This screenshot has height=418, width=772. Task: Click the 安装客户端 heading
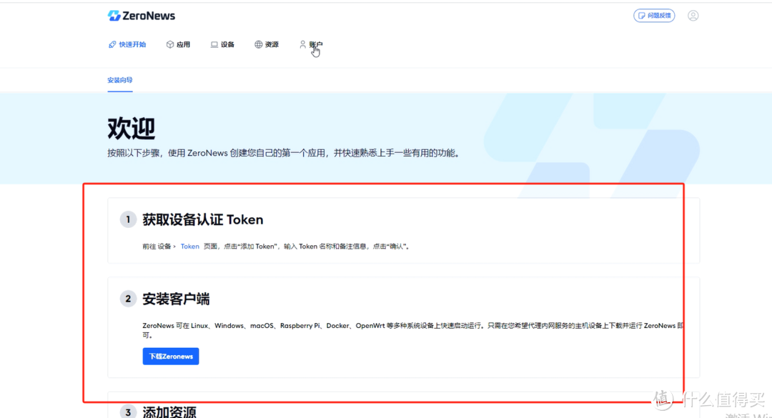coord(176,299)
